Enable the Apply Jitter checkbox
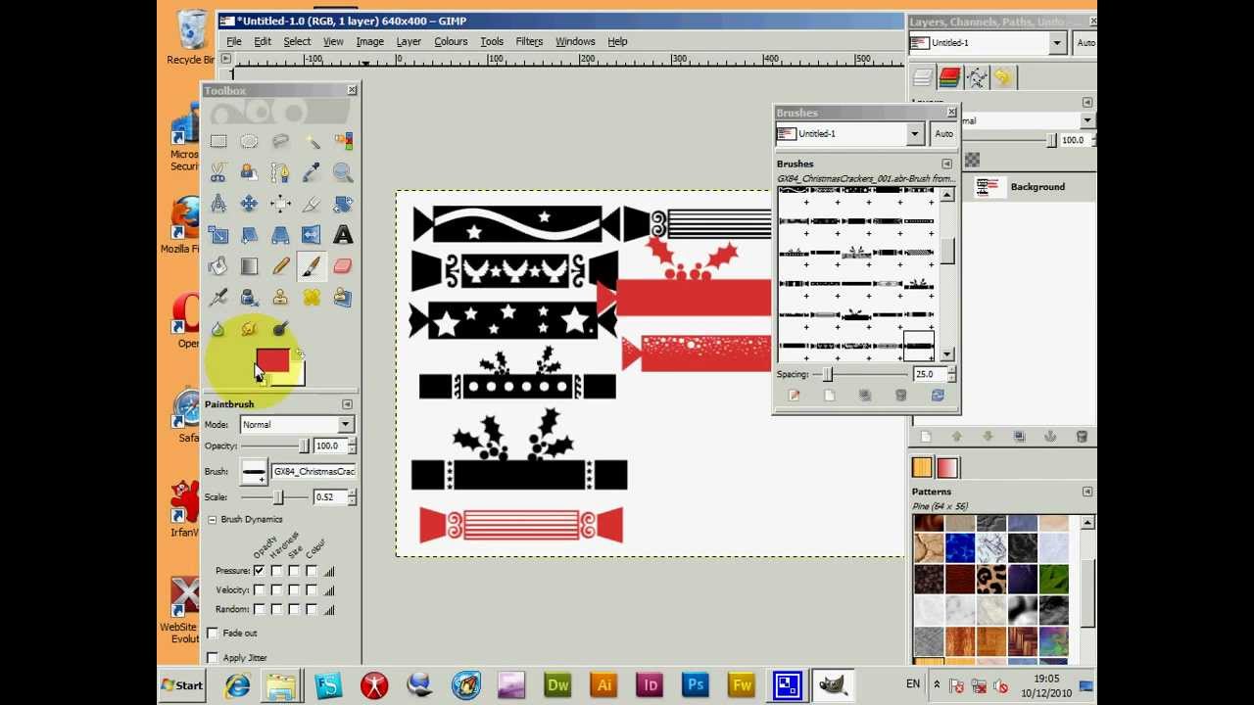1254x705 pixels. pyautogui.click(x=213, y=658)
